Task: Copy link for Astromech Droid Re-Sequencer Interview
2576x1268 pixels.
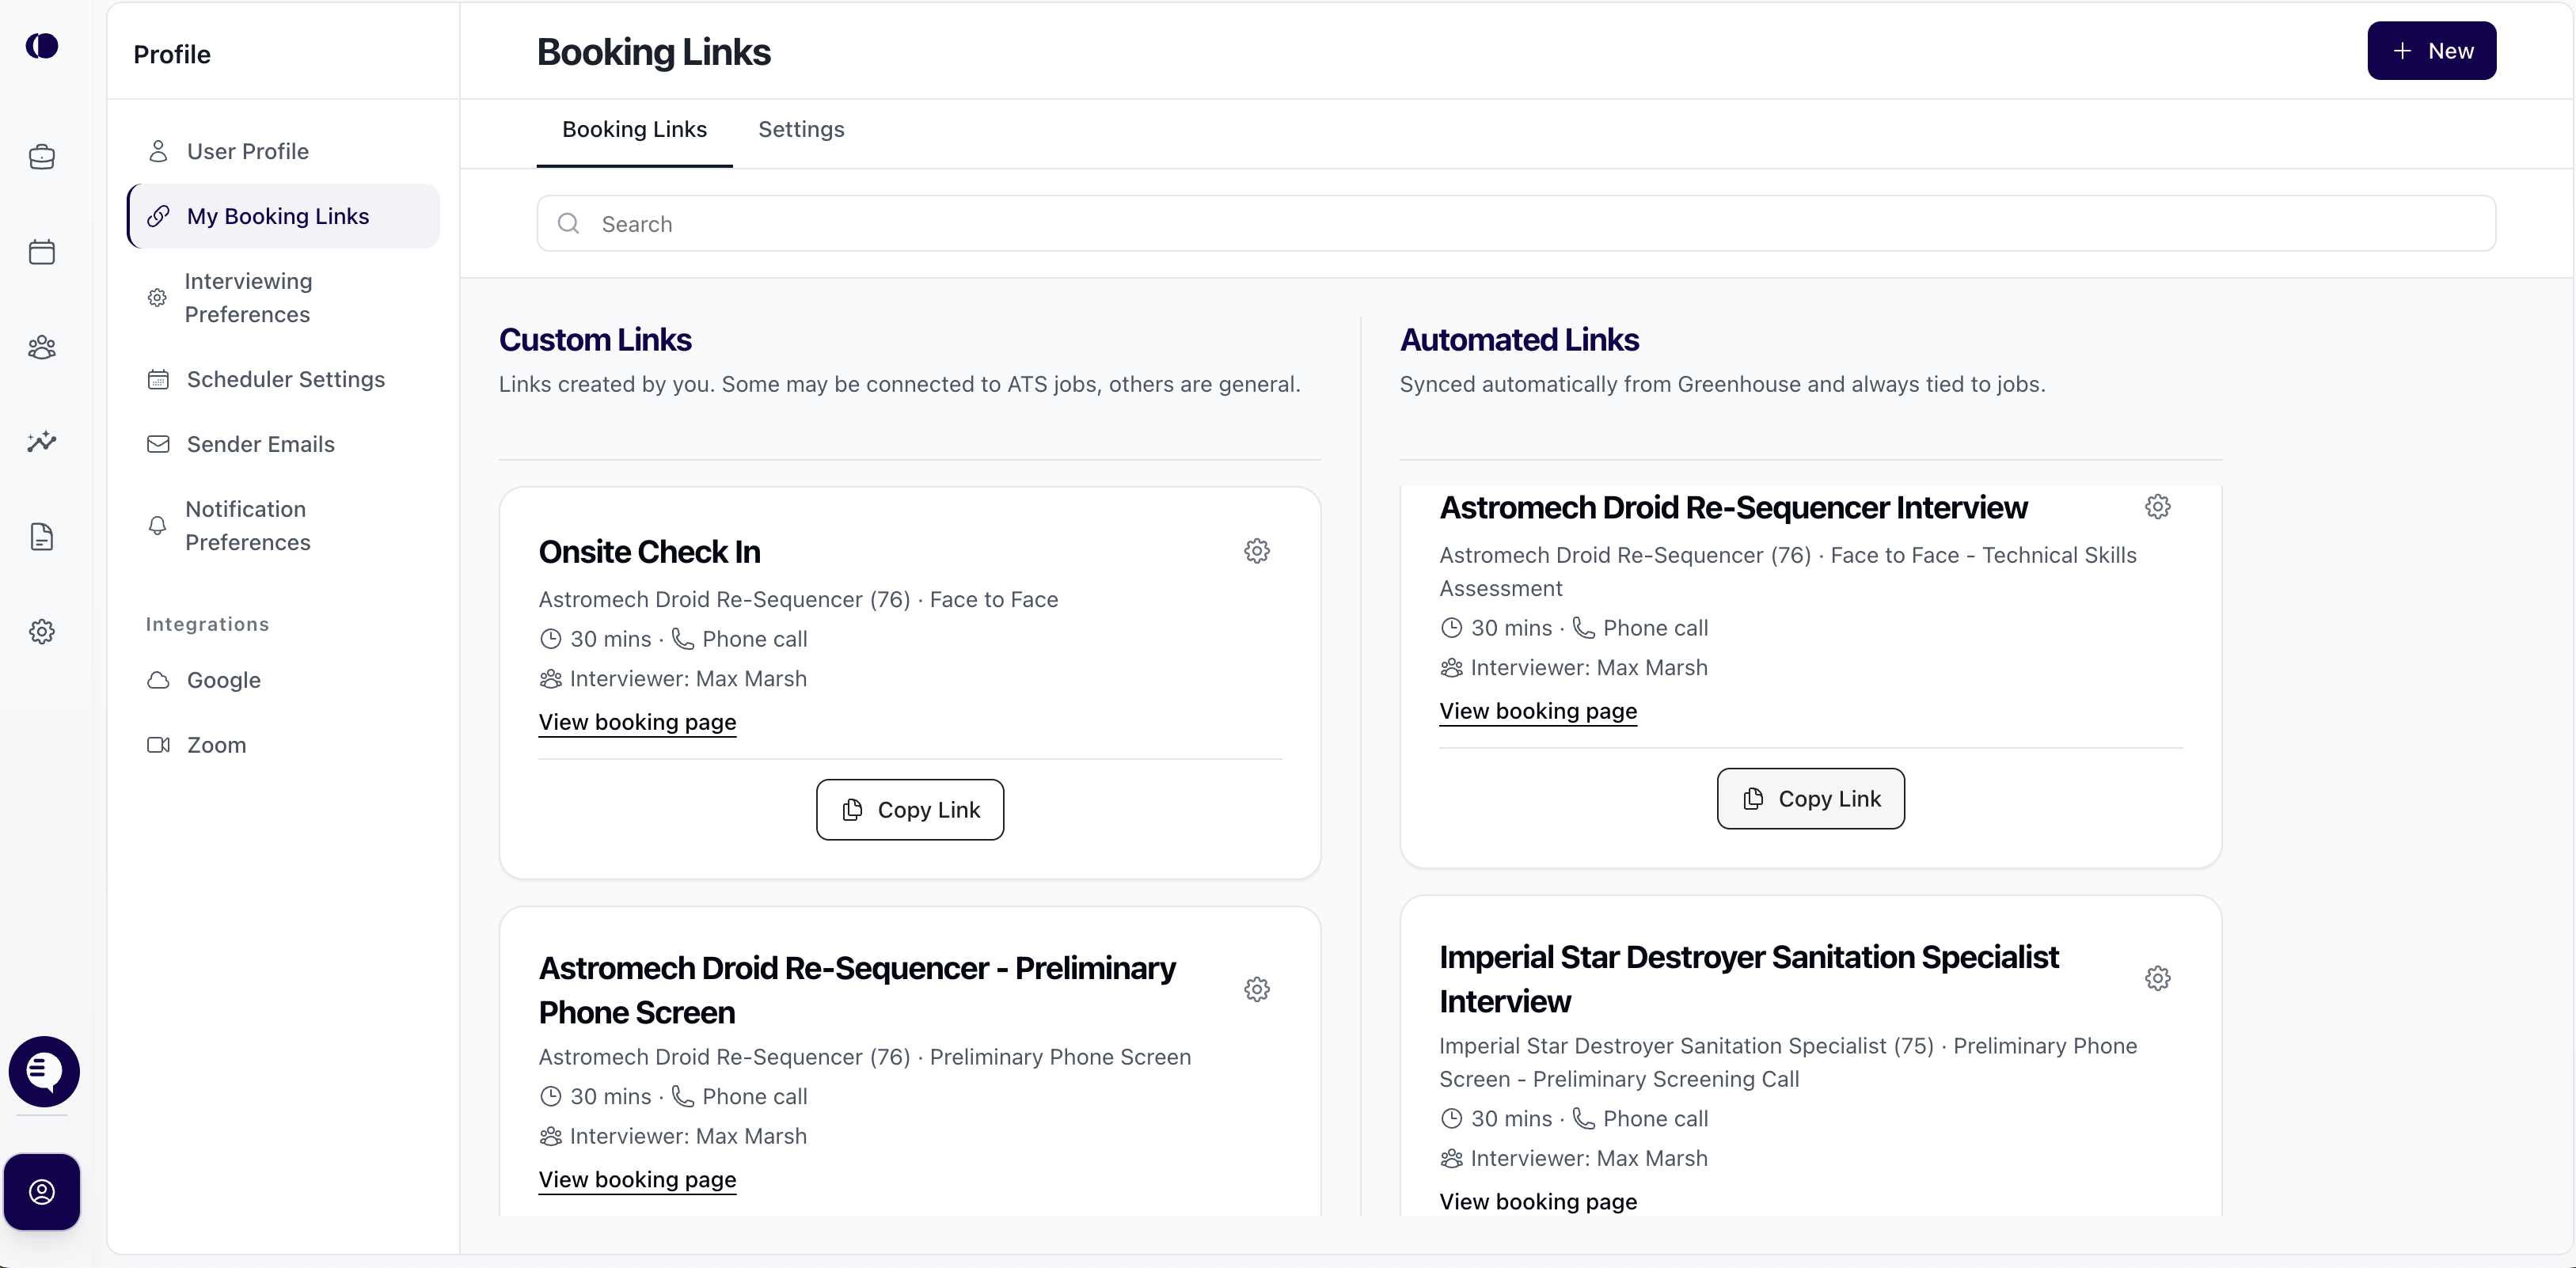Action: pyautogui.click(x=1811, y=799)
